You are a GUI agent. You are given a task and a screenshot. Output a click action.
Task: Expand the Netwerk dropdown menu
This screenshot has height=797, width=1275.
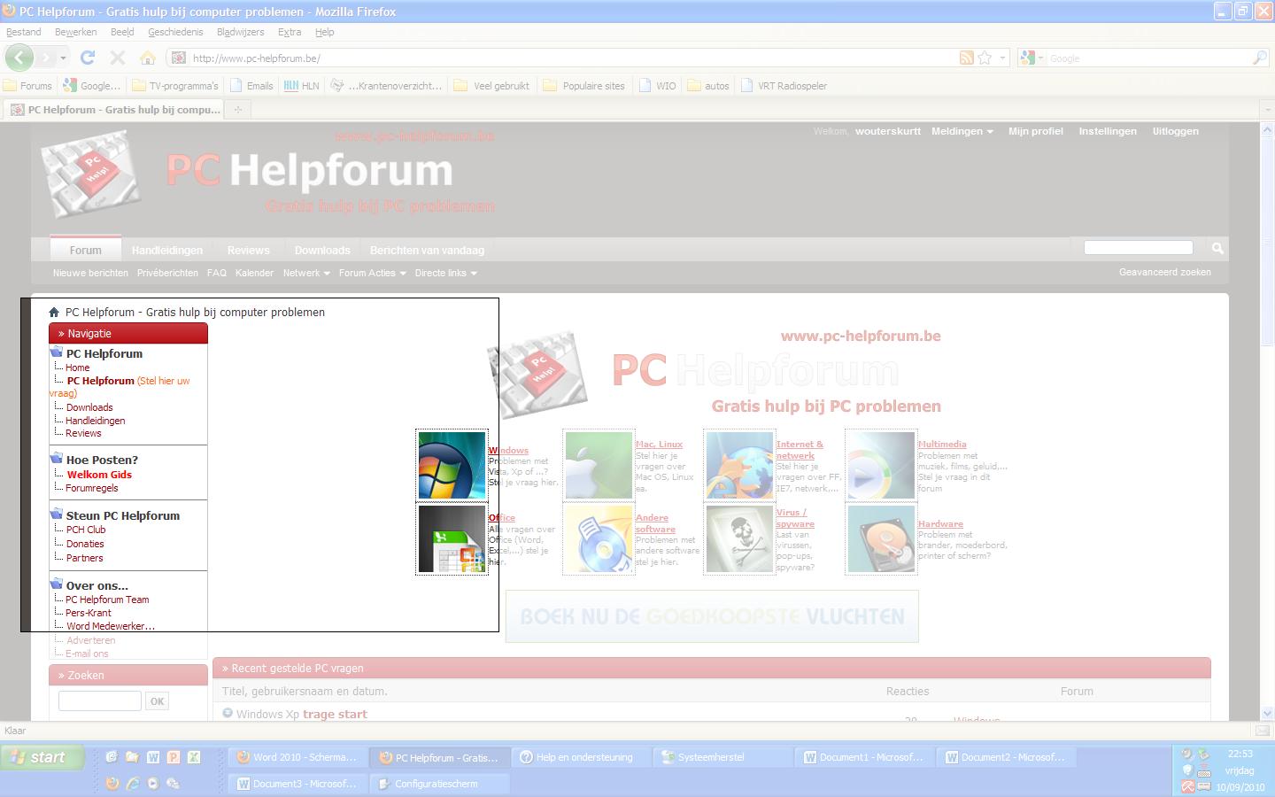[306, 273]
